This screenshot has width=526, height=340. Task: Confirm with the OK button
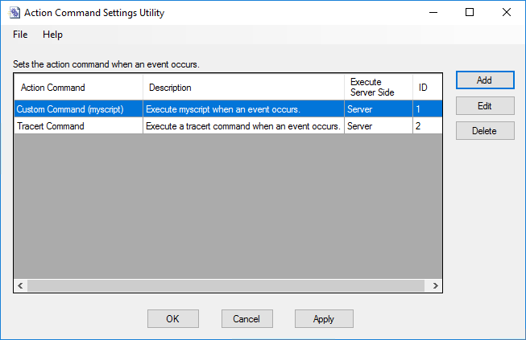coord(172,318)
